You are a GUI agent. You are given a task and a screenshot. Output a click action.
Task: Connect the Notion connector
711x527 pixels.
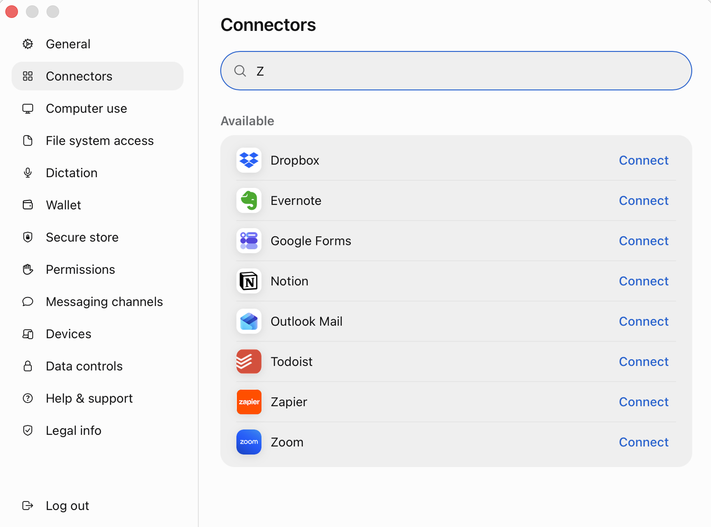(643, 281)
